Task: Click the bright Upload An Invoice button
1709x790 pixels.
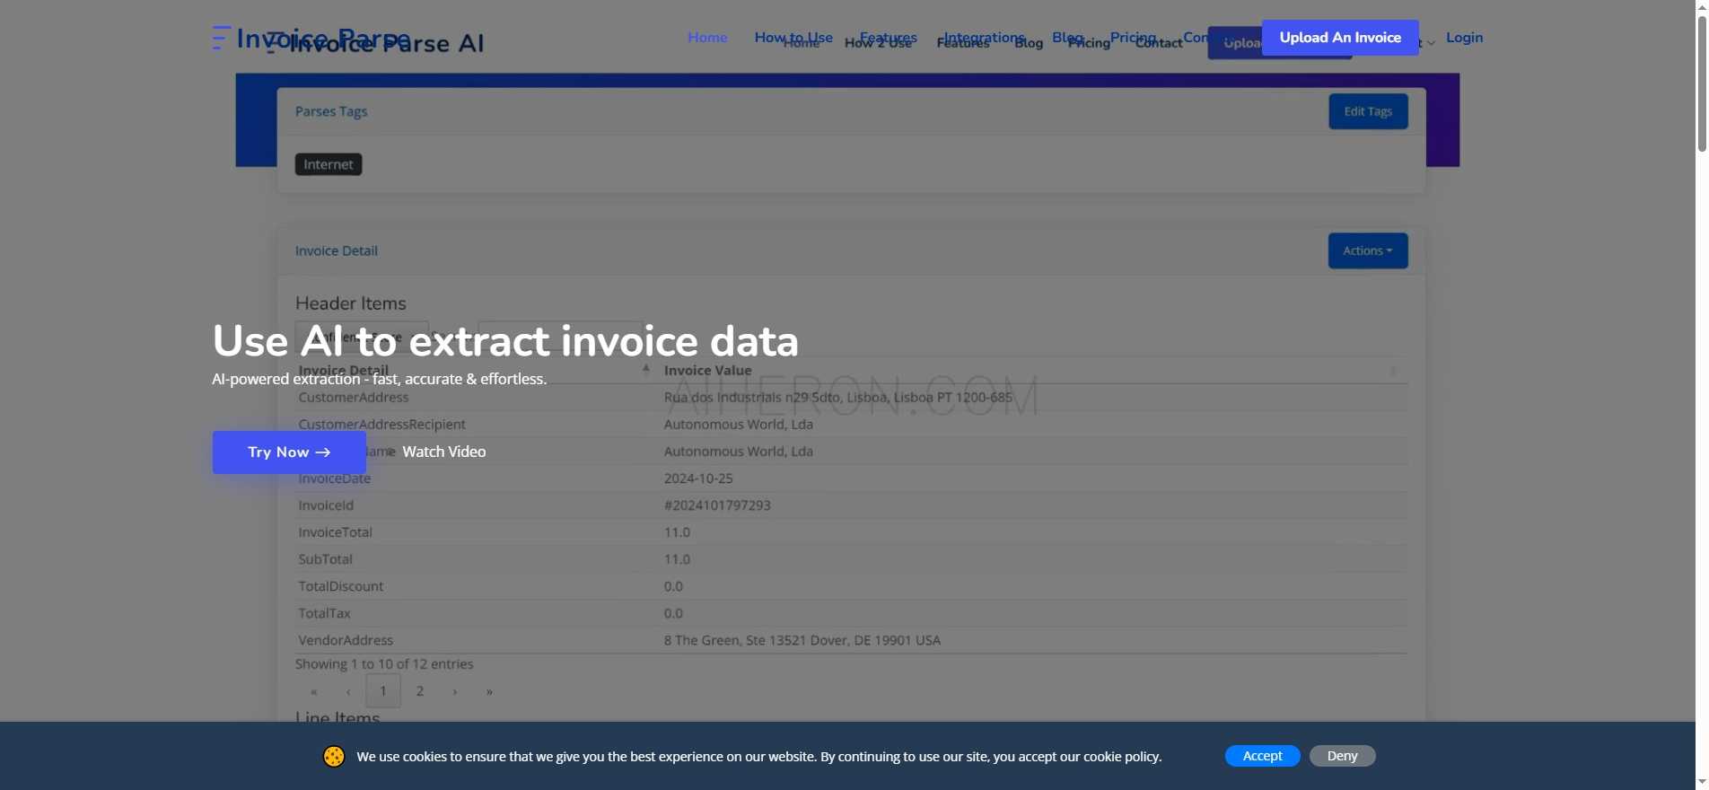Action: pyautogui.click(x=1340, y=38)
